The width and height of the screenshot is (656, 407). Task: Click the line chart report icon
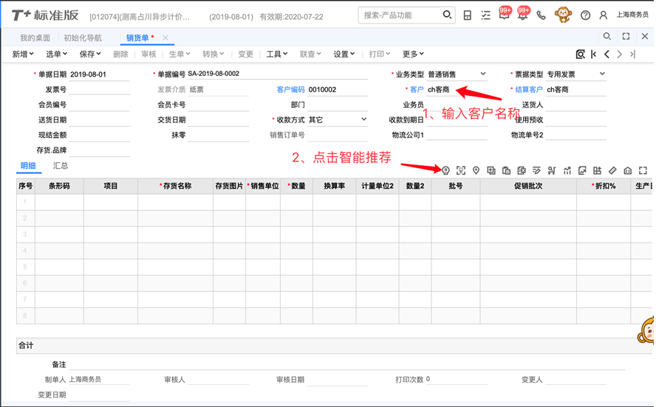point(582,170)
